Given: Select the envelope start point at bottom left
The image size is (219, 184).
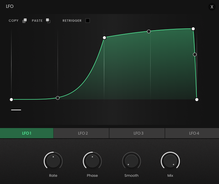Looking at the screenshot, I should 11,99.
